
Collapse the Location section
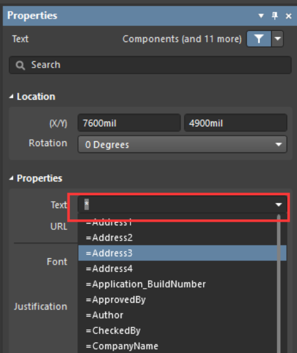click(11, 97)
